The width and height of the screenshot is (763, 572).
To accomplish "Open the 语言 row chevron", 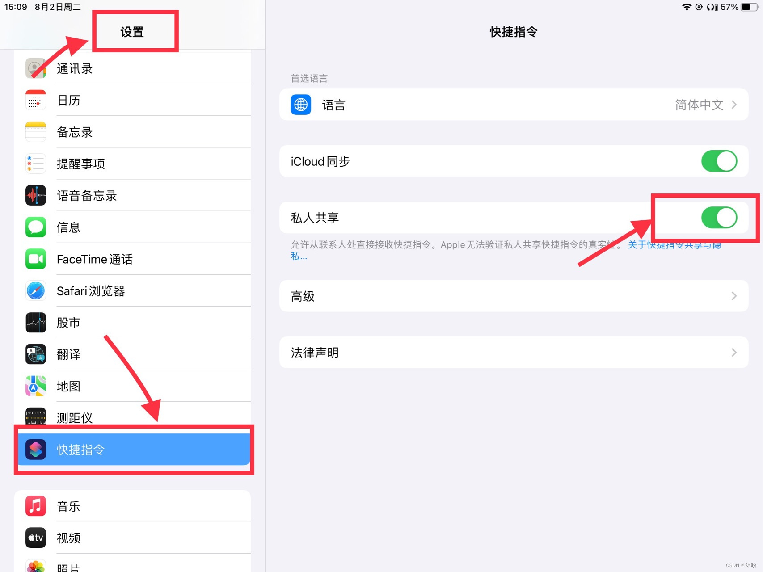I will click(734, 105).
